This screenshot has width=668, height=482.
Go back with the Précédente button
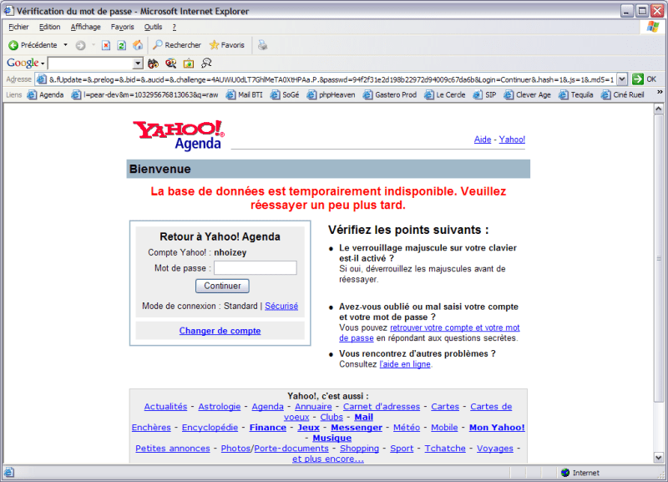pos(33,45)
